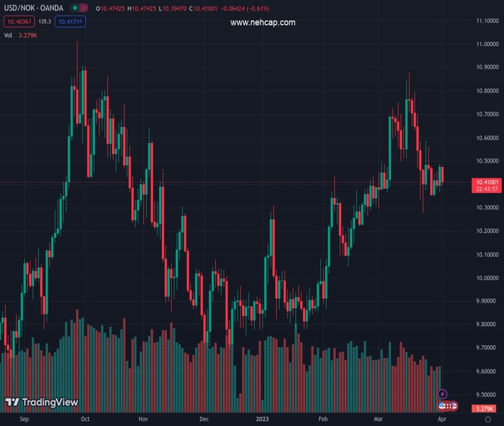Click the 10.80000 price axis label

[487, 91]
